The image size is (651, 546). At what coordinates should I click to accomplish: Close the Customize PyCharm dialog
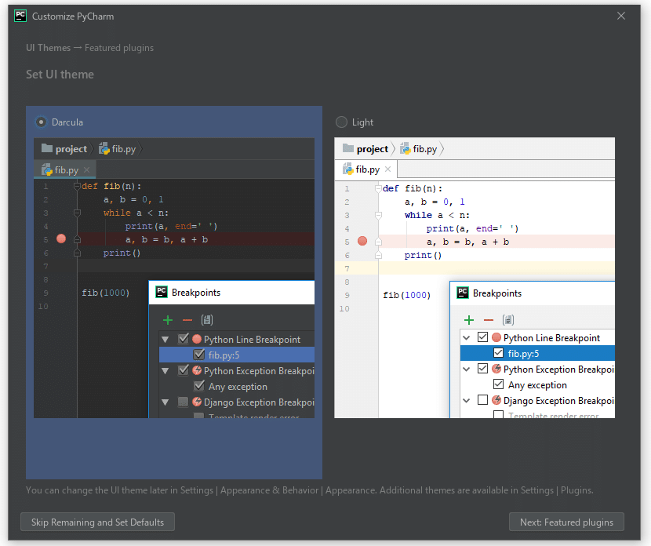tap(621, 16)
